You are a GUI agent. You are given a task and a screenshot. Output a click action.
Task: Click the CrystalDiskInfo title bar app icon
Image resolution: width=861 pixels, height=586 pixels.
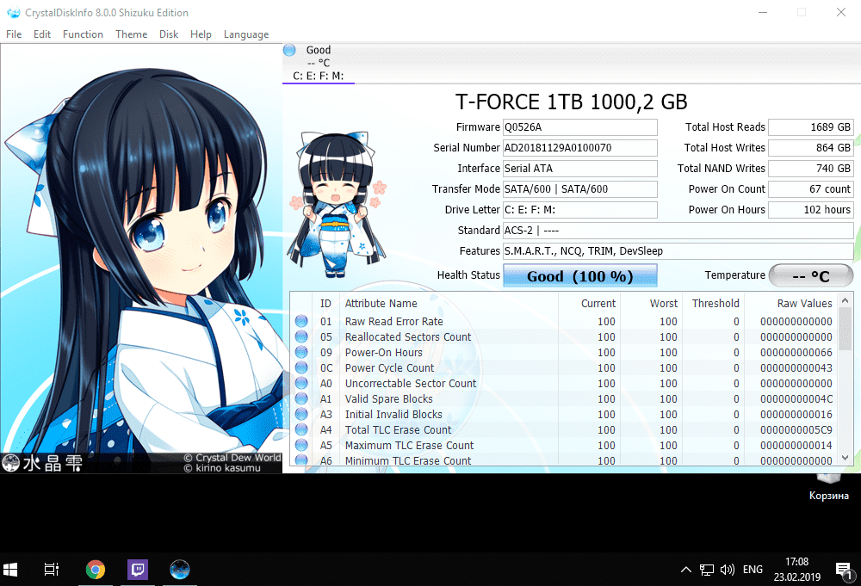[13, 13]
